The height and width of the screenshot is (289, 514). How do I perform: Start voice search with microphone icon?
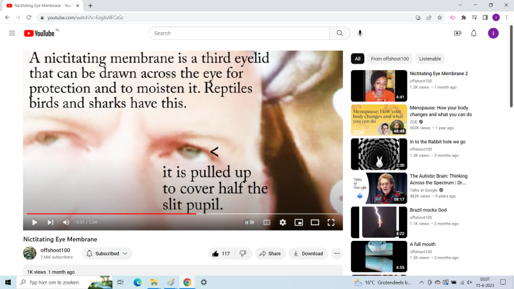click(x=360, y=33)
